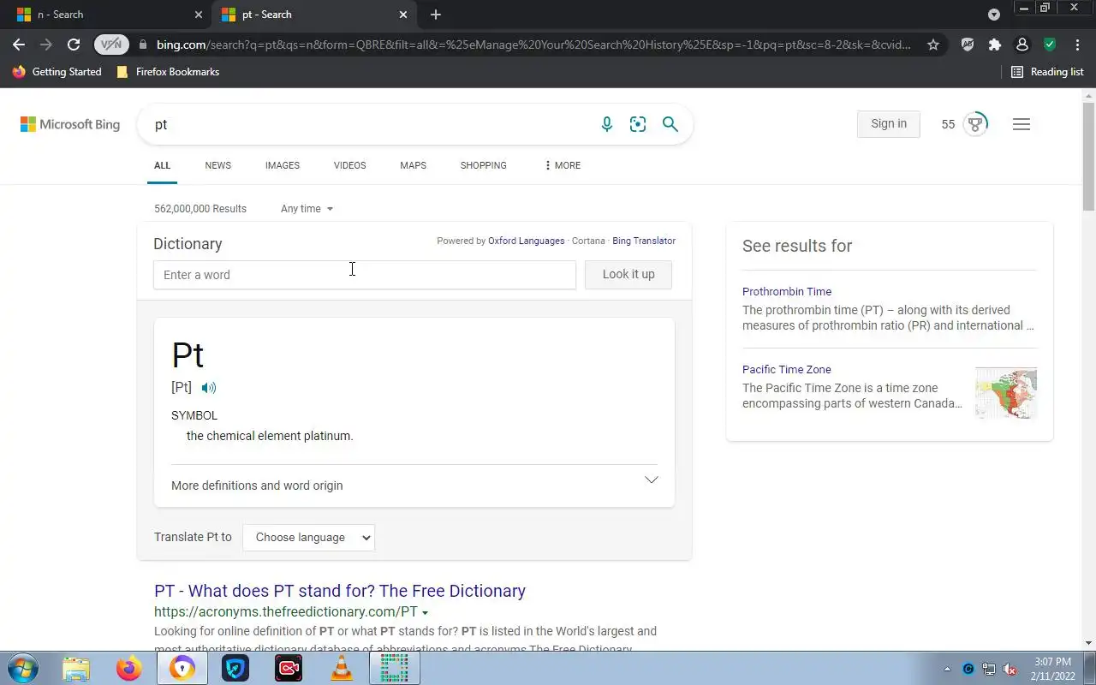Open the Prothrombin Time result
This screenshot has width=1096, height=685.
[787, 292]
